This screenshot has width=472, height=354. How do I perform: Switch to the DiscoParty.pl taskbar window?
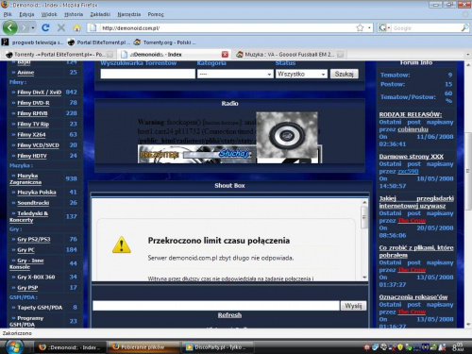(x=218, y=347)
